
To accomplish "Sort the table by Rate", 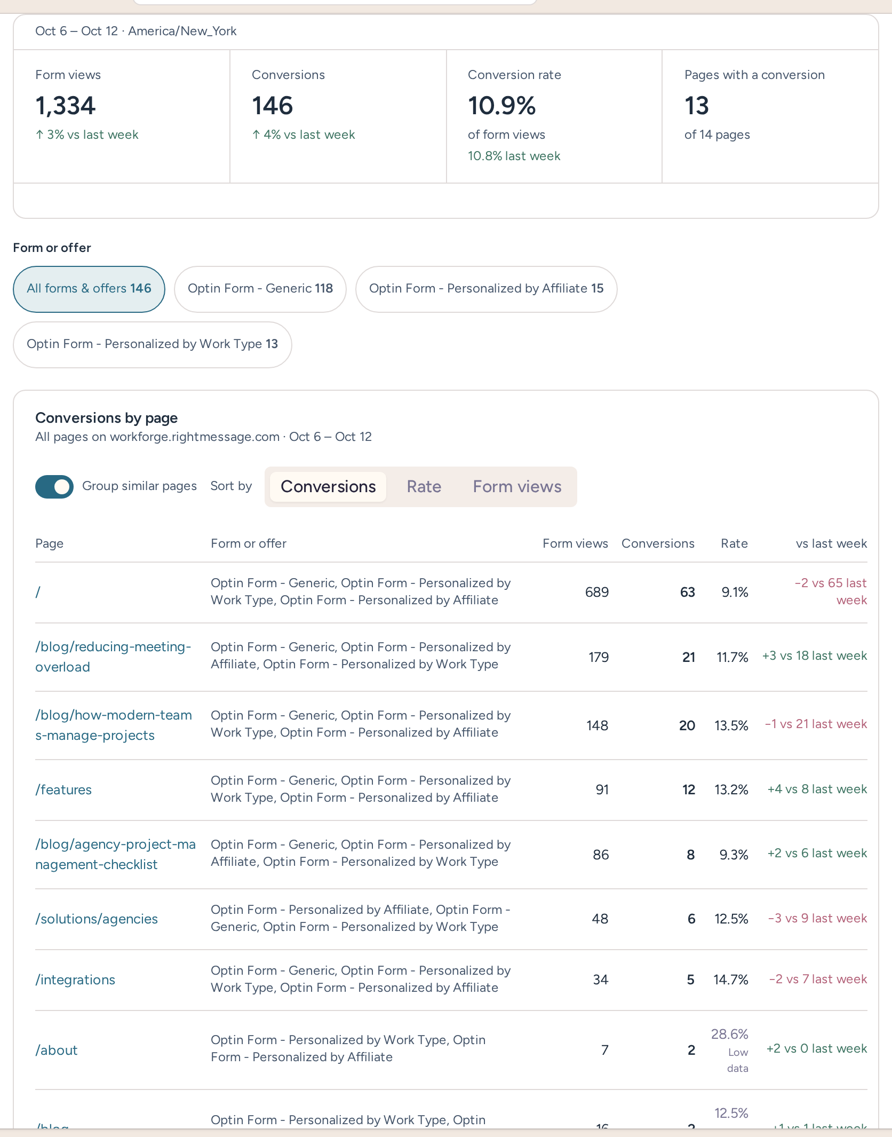I will click(x=424, y=486).
